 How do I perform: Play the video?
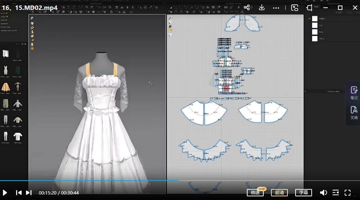pyautogui.click(x=5, y=193)
